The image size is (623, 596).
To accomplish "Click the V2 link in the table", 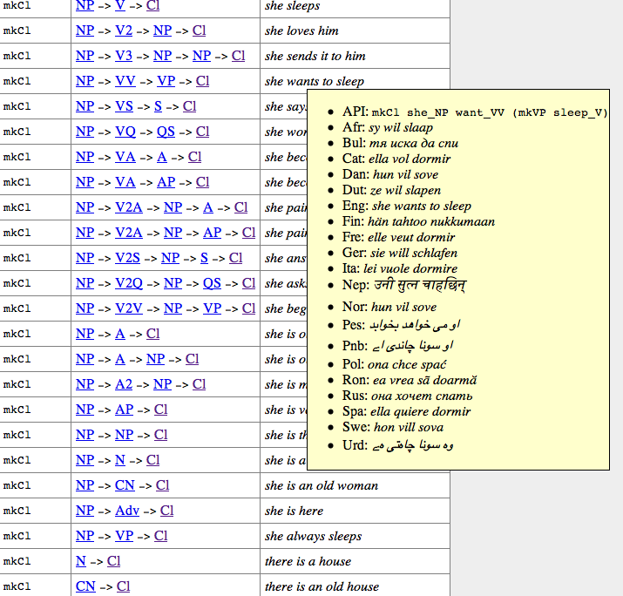I will tap(125, 30).
